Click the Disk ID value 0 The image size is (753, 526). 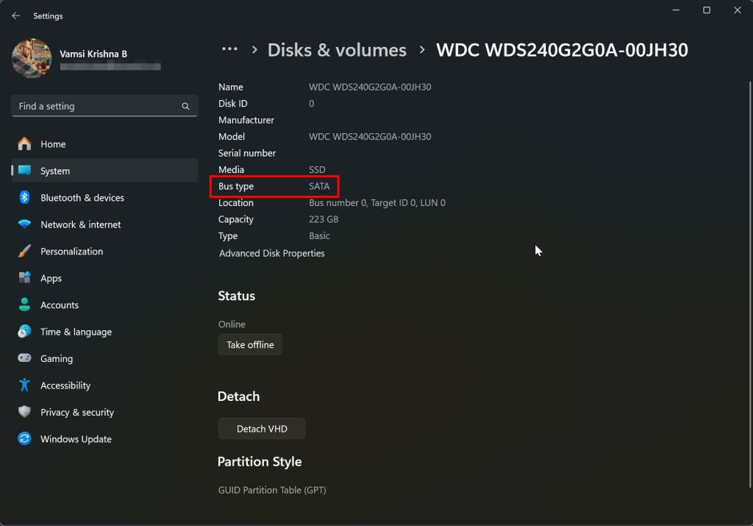point(311,104)
